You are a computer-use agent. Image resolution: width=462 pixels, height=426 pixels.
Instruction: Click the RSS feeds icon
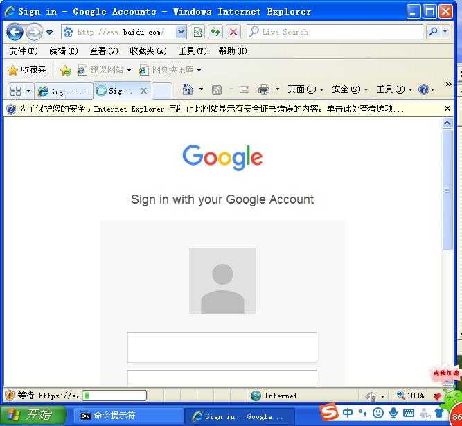217,89
